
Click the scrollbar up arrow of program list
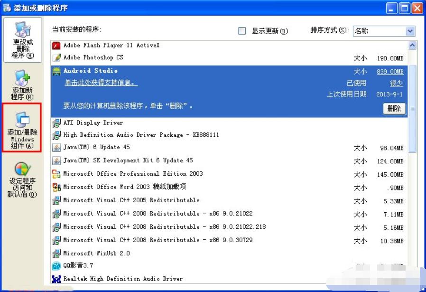(412, 46)
